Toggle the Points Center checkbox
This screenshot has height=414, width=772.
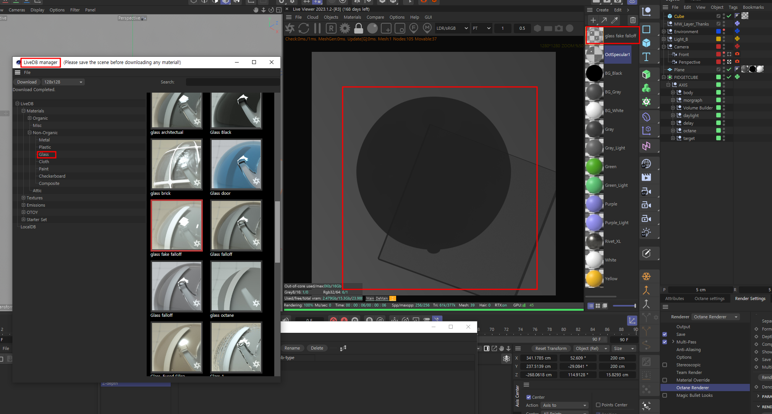tap(598, 405)
